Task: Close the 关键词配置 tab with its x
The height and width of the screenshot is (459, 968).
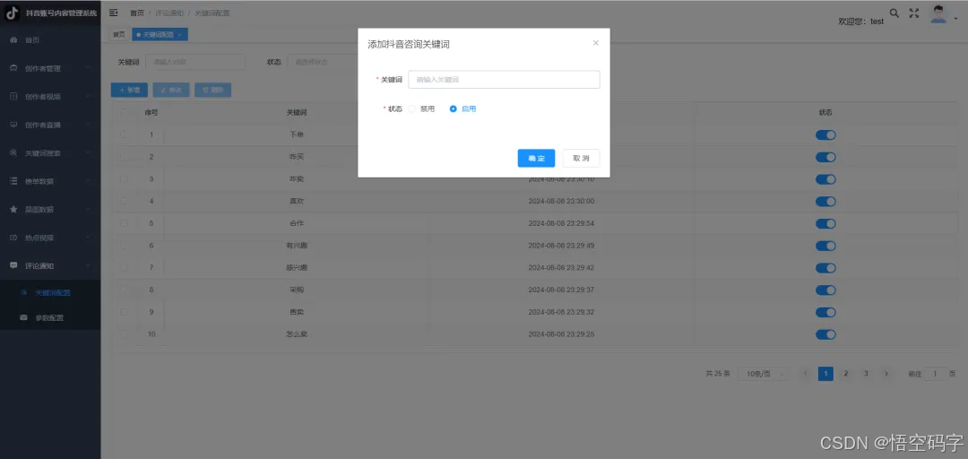Action: [179, 35]
